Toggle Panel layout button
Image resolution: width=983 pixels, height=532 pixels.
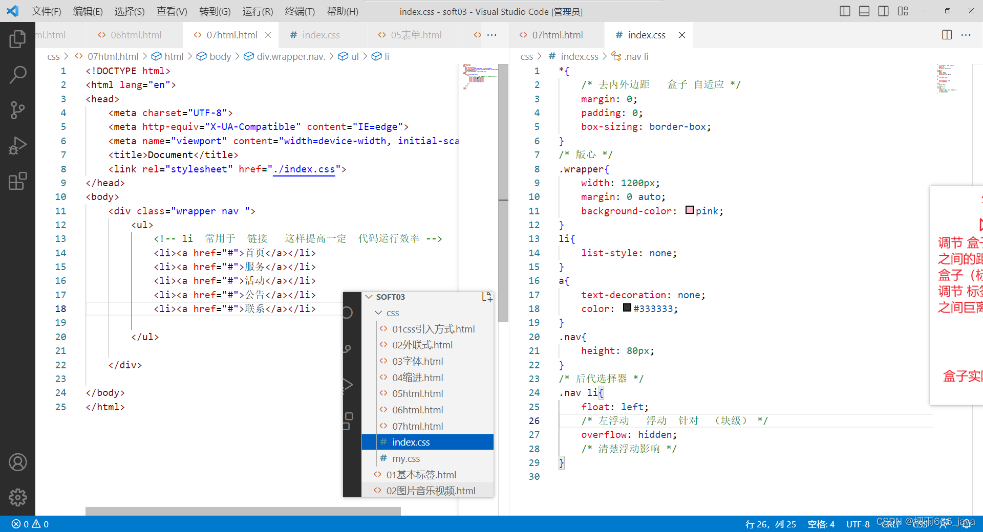tap(864, 11)
